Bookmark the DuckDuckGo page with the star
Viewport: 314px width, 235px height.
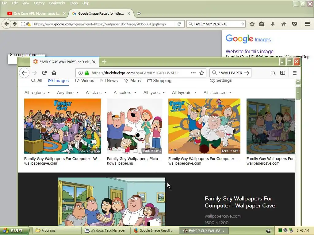tap(202, 73)
